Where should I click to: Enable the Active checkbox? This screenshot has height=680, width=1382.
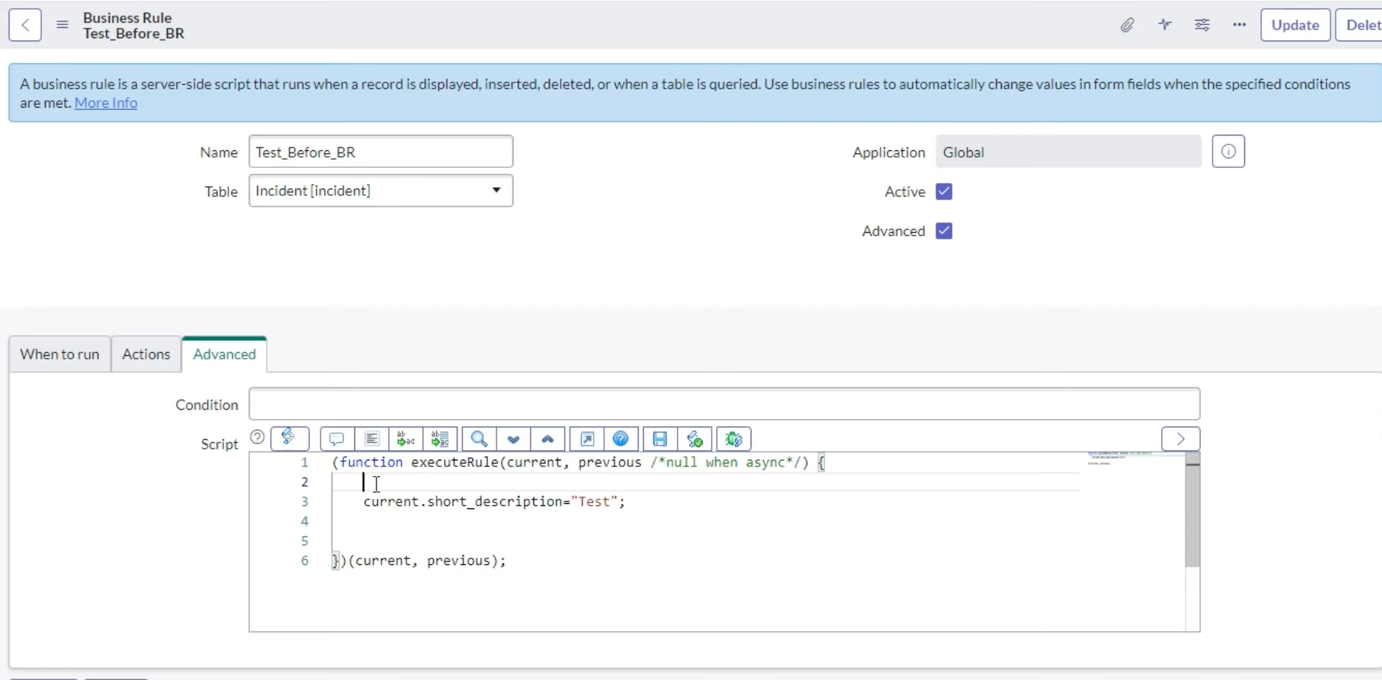tap(944, 192)
